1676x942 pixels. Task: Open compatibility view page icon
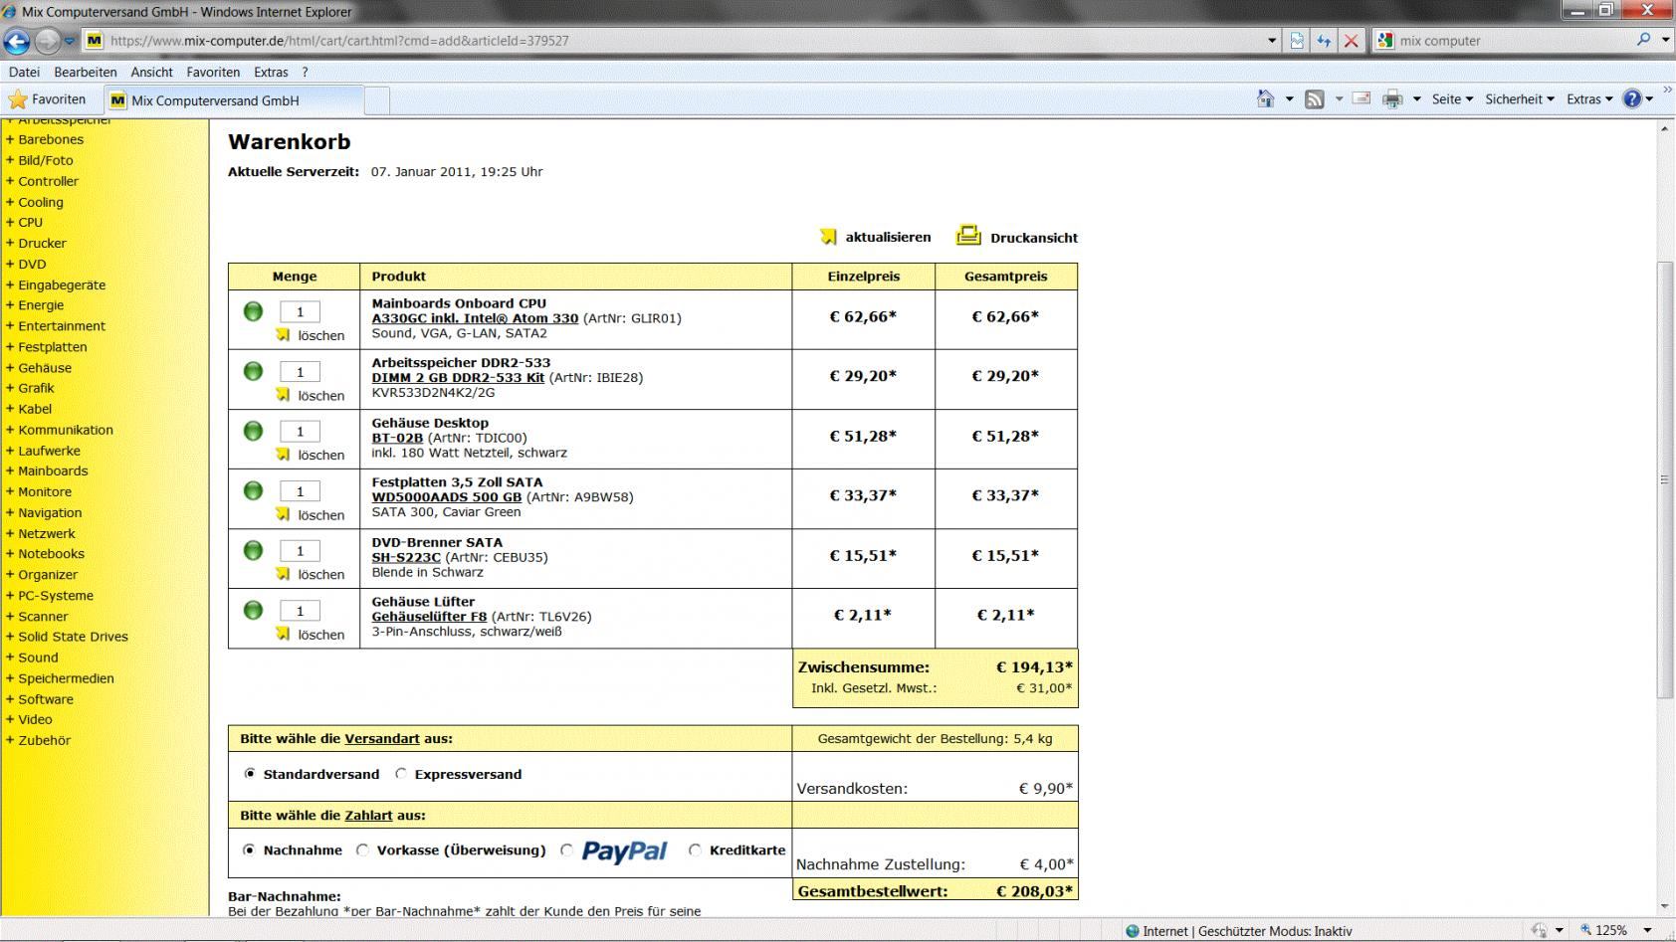[1297, 41]
